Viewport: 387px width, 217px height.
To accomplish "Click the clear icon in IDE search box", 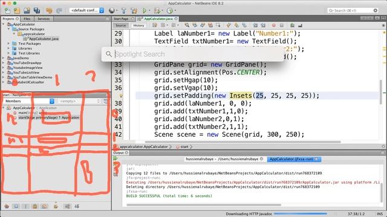I will pos(376,10).
